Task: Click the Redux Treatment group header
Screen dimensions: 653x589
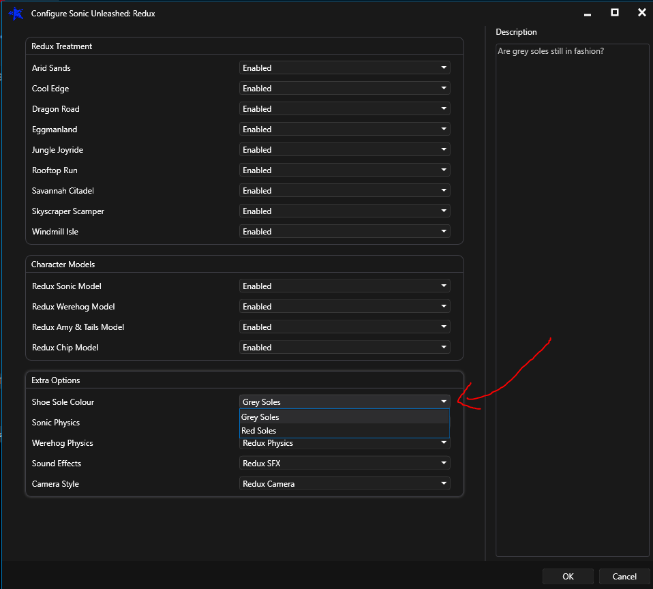Action: click(x=61, y=46)
